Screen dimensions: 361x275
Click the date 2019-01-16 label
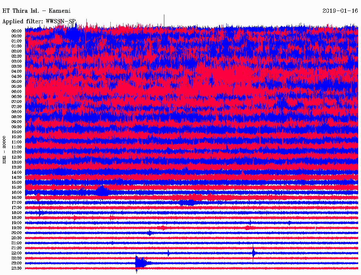coord(340,11)
